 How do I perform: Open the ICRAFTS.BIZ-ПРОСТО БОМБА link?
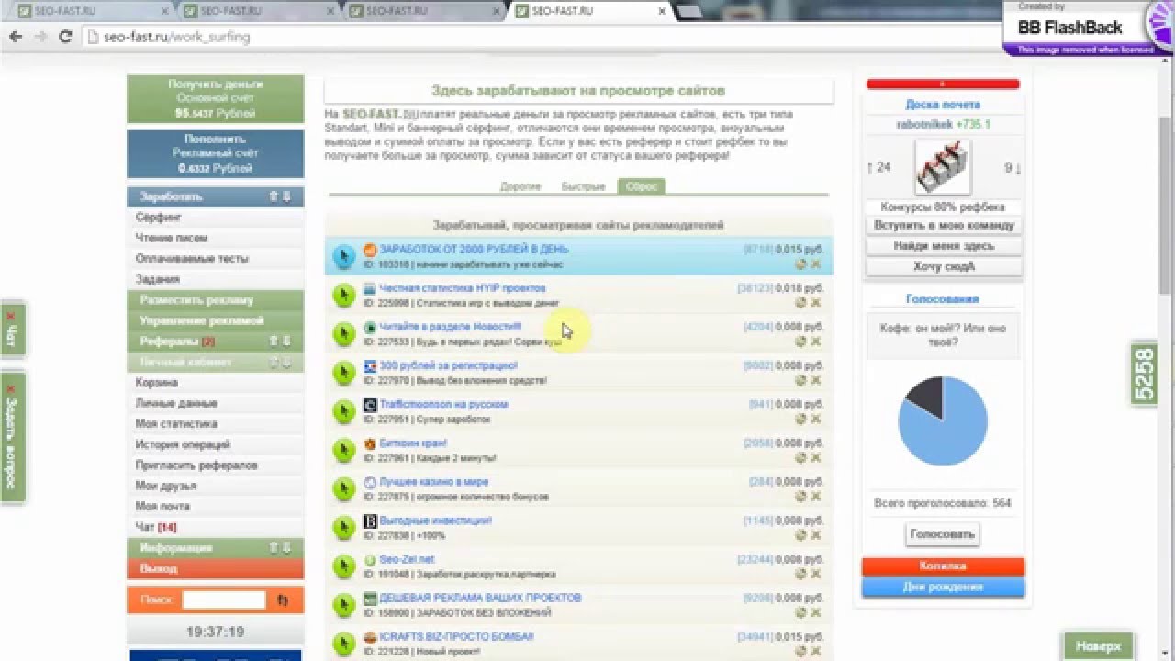456,636
